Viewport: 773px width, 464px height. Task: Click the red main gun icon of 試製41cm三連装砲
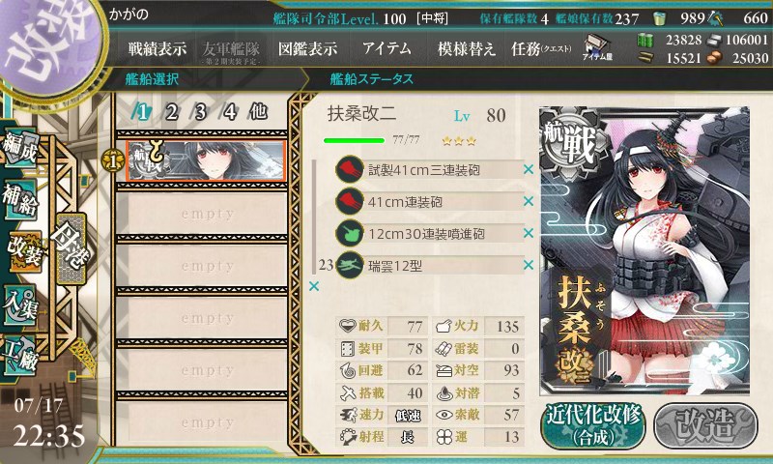(350, 169)
